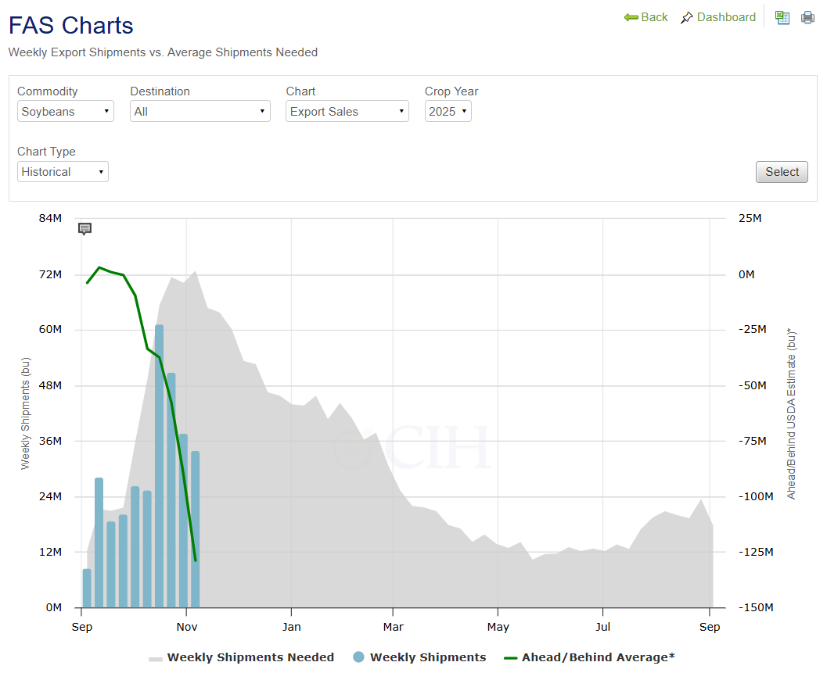827x680 pixels.
Task: Go back using the Back link
Action: [x=646, y=17]
